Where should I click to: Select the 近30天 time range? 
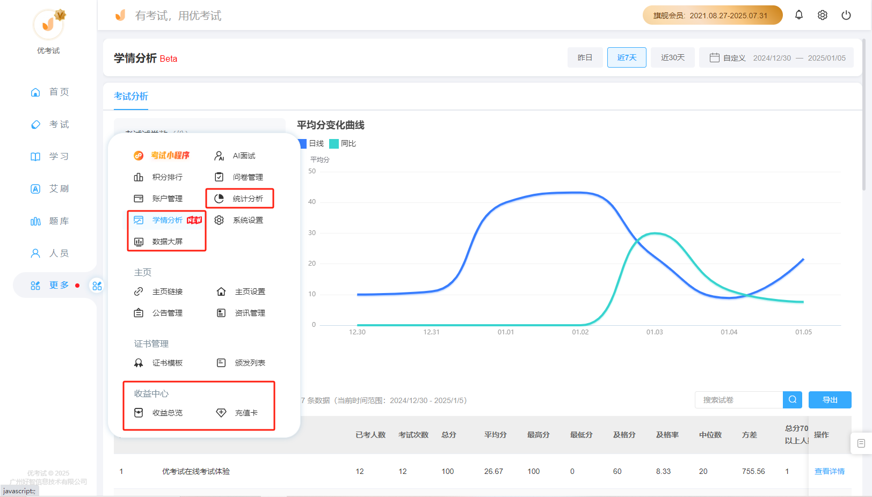click(x=673, y=57)
